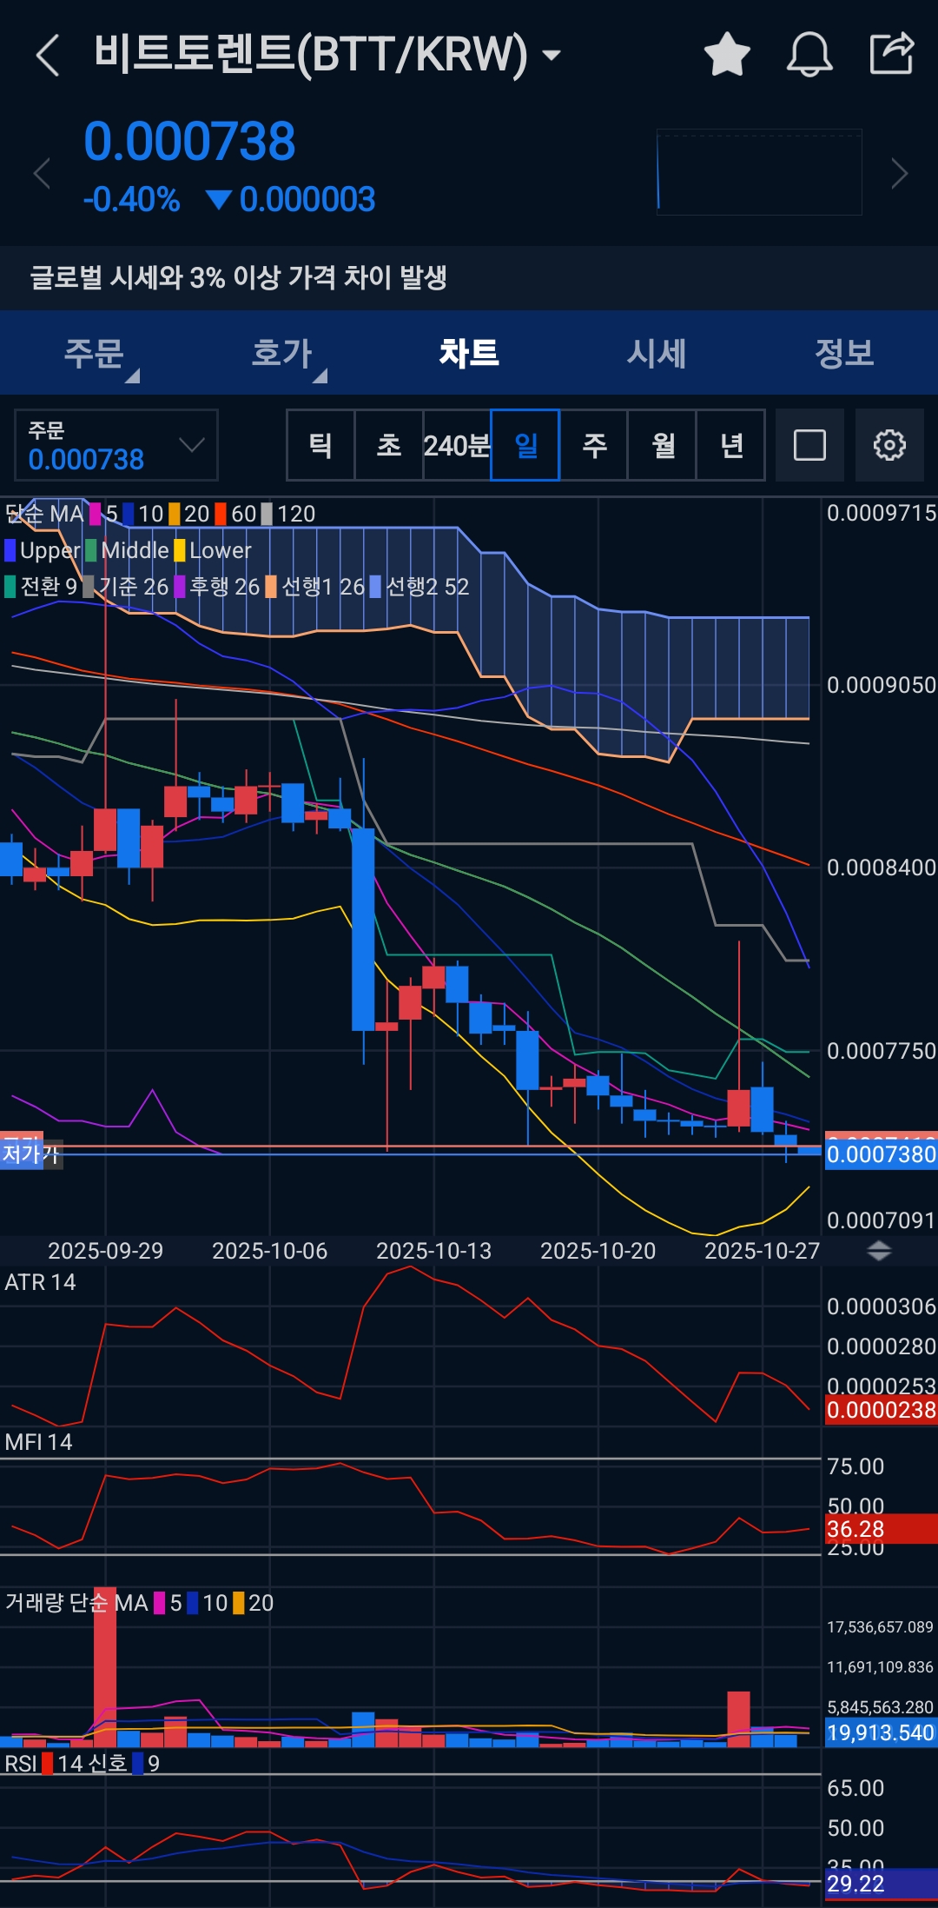Tap the 0.0007380 current price tag
Viewport: 938px width, 1908px height.
coord(881,1154)
